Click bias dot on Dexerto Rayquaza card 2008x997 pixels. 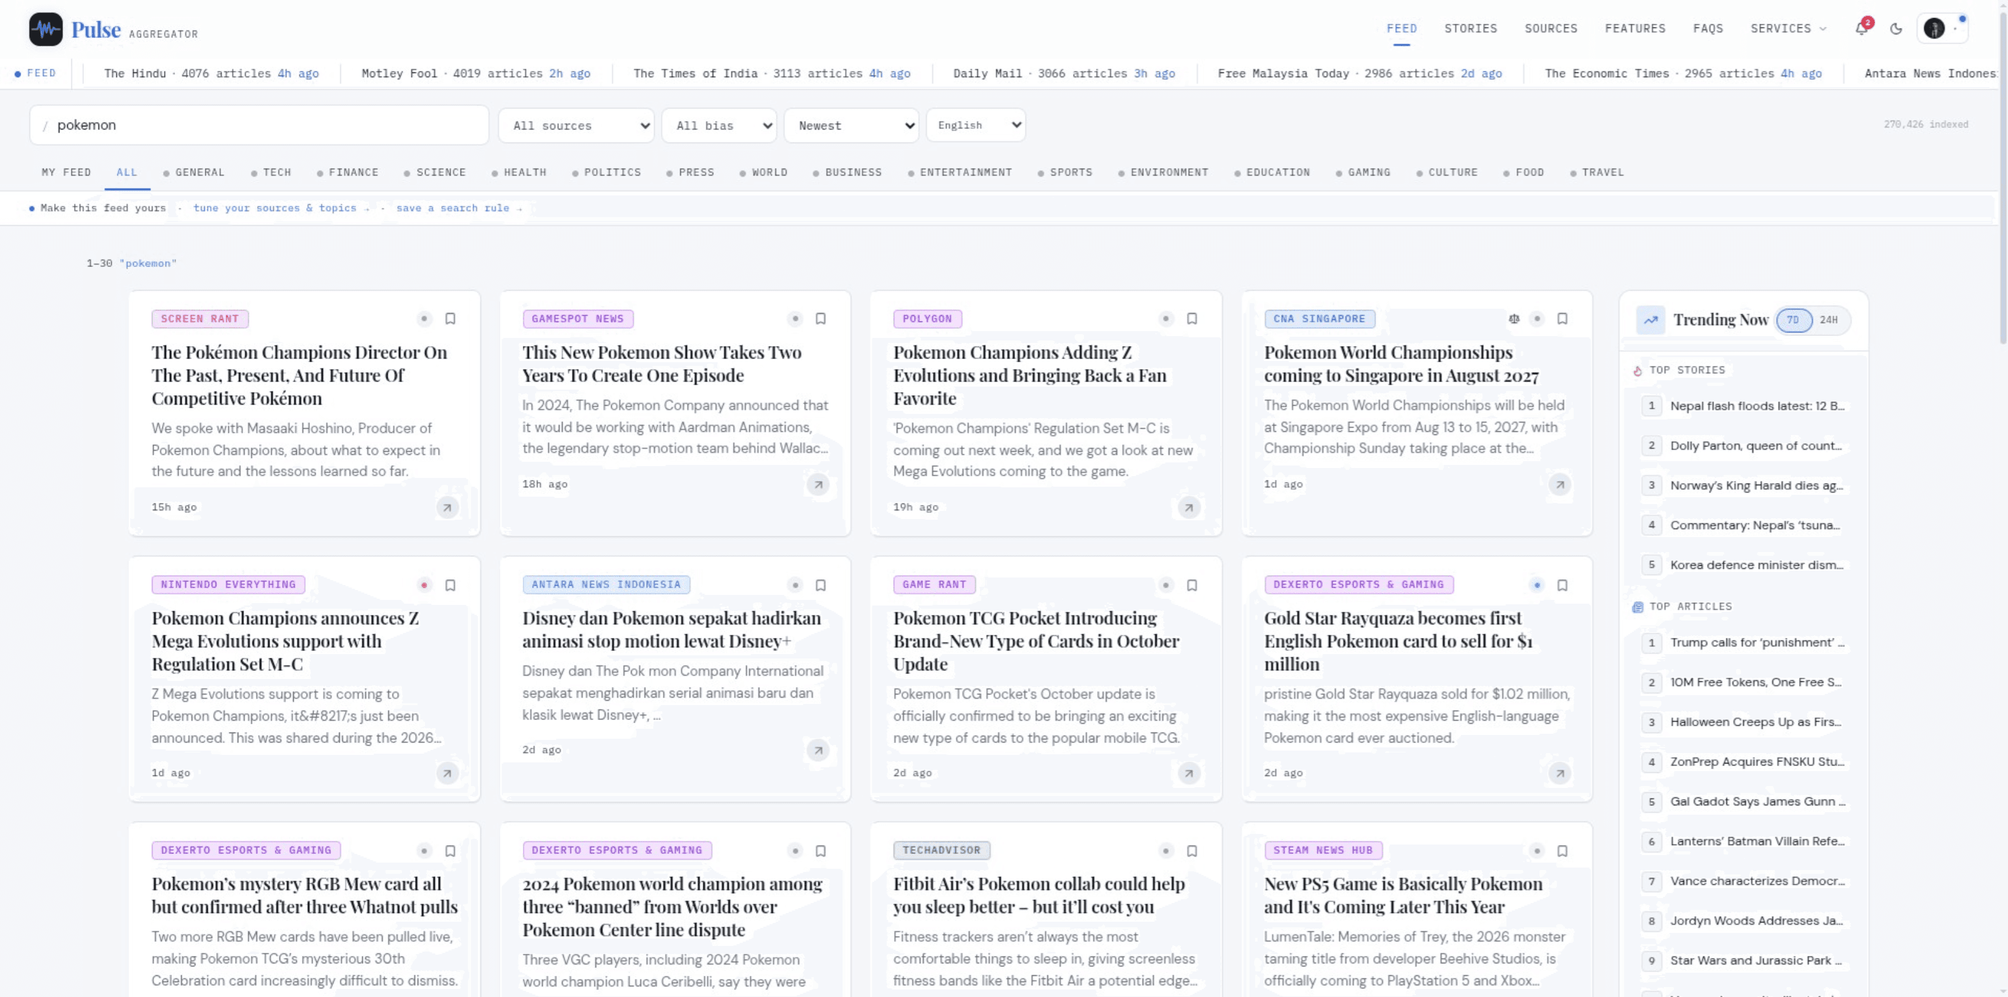pyautogui.click(x=1536, y=586)
